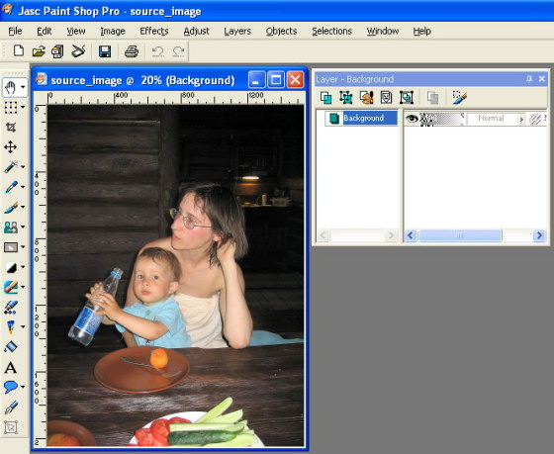Select the Magic Wand tool
The image size is (554, 454).
point(10,167)
